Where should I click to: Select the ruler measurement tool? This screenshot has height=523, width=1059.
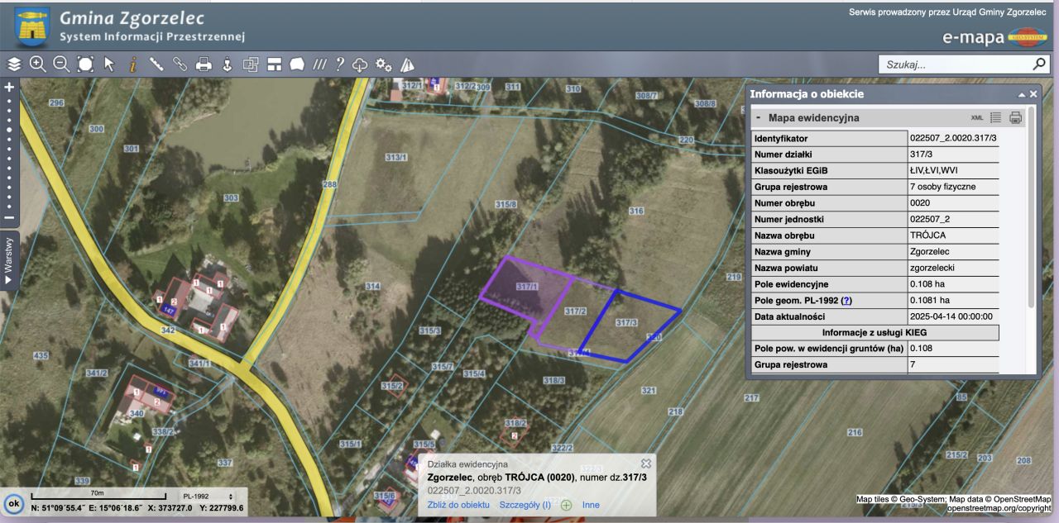156,64
